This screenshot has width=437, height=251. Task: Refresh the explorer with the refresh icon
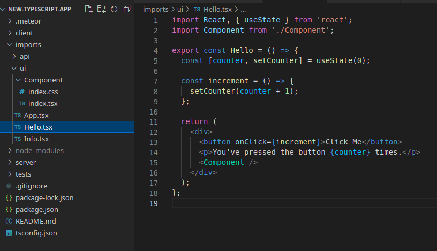pos(114,9)
